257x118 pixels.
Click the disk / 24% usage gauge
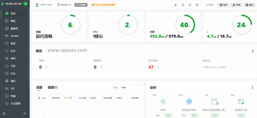[x=242, y=25]
